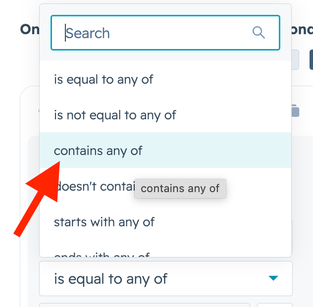This screenshot has width=313, height=307.
Task: Click the magnifying glass search icon
Action: (259, 33)
